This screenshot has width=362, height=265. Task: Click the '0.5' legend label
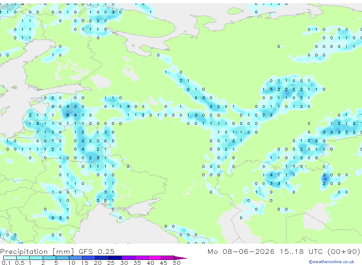pyautogui.click(x=20, y=263)
